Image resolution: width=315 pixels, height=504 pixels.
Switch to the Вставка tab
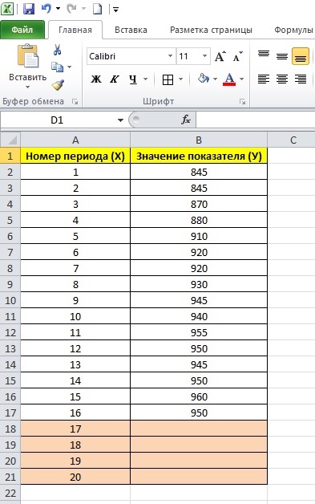tap(131, 30)
